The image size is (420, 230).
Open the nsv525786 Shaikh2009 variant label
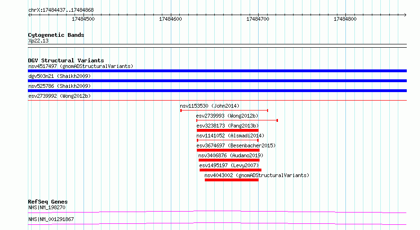click(59, 86)
